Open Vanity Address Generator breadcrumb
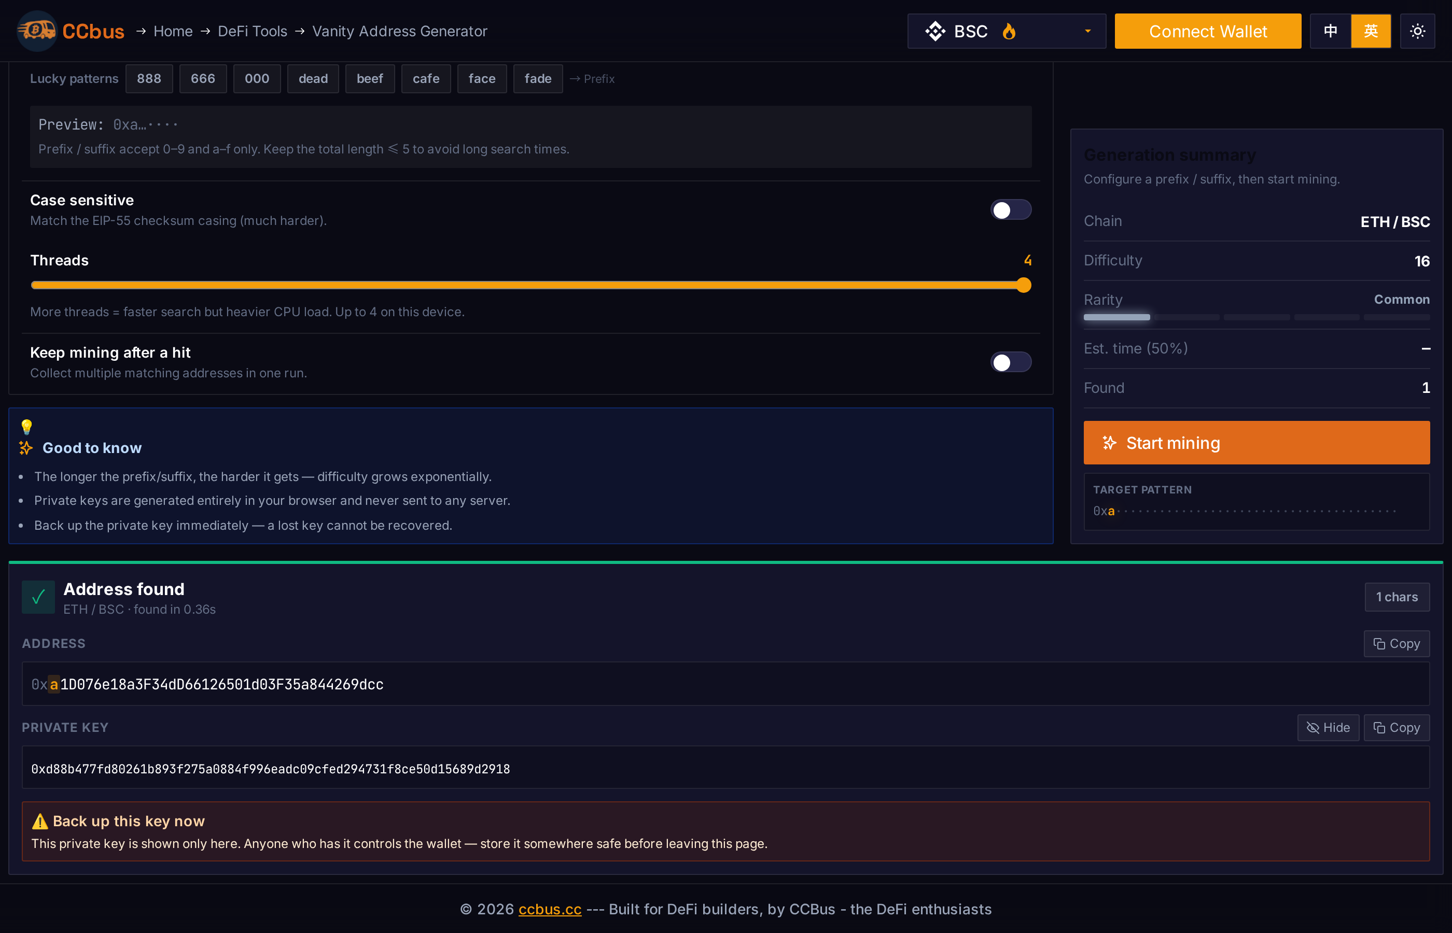The height and width of the screenshot is (933, 1452). [x=399, y=31]
